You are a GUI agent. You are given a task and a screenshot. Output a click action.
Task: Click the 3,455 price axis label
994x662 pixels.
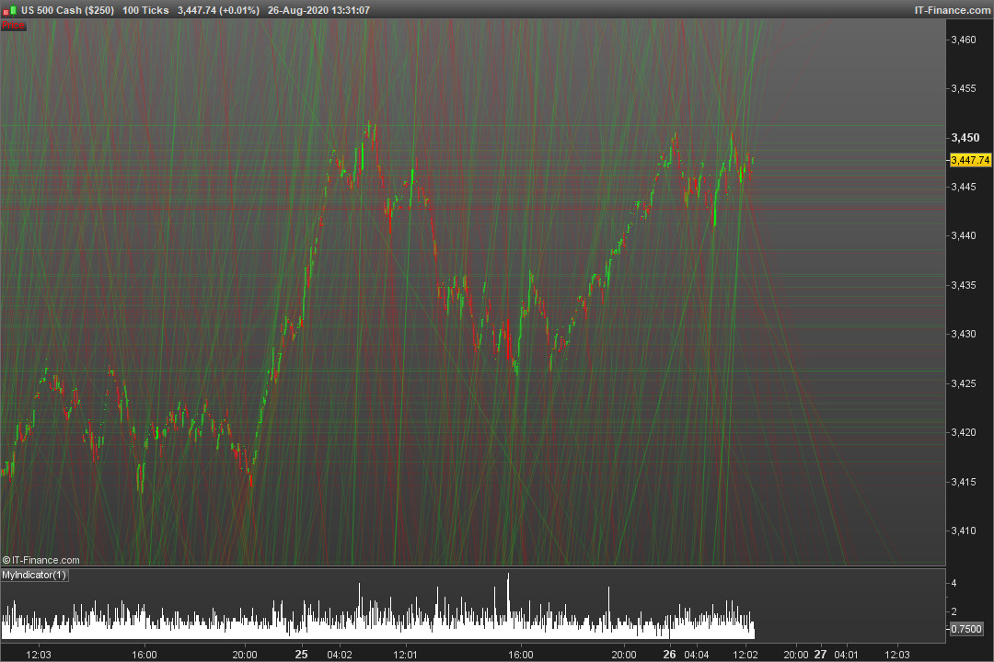tap(964, 88)
